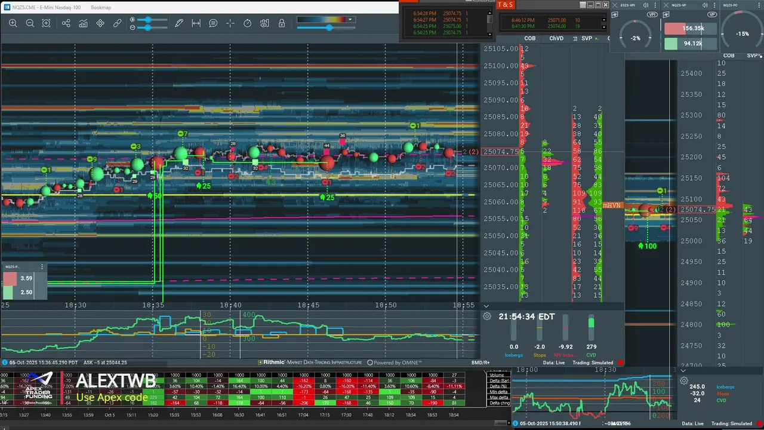
Task: Click the link-charts chain icon
Action: pyautogui.click(x=118, y=23)
